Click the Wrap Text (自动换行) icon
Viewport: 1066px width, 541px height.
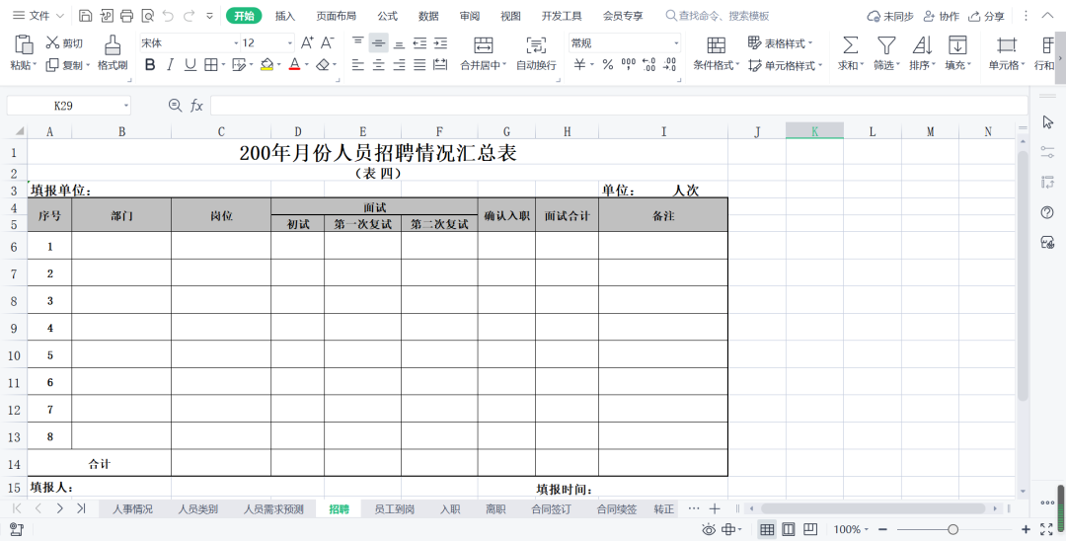coord(536,45)
